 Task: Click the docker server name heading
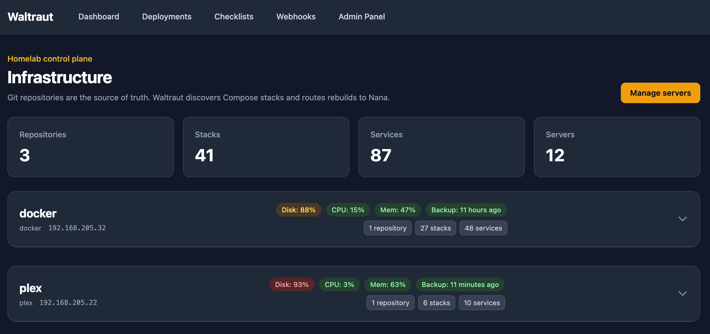point(38,213)
